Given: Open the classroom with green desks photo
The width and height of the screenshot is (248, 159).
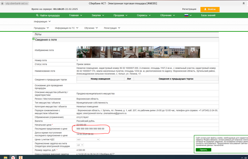Looking at the screenshot, I should coord(84,52).
